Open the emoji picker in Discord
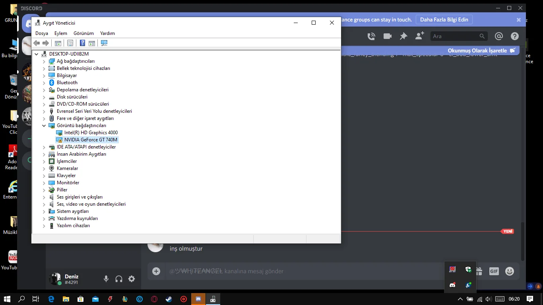Viewport: 543px width, 305px height. 510,271
